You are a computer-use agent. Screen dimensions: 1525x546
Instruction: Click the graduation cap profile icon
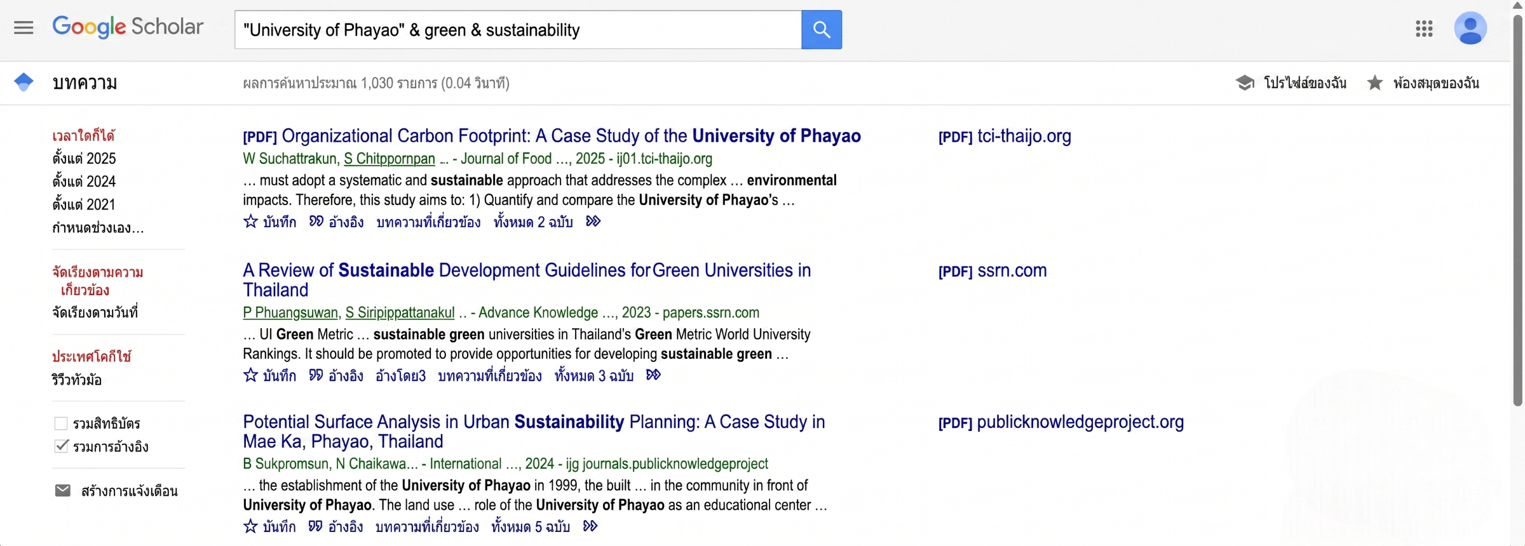point(1245,83)
